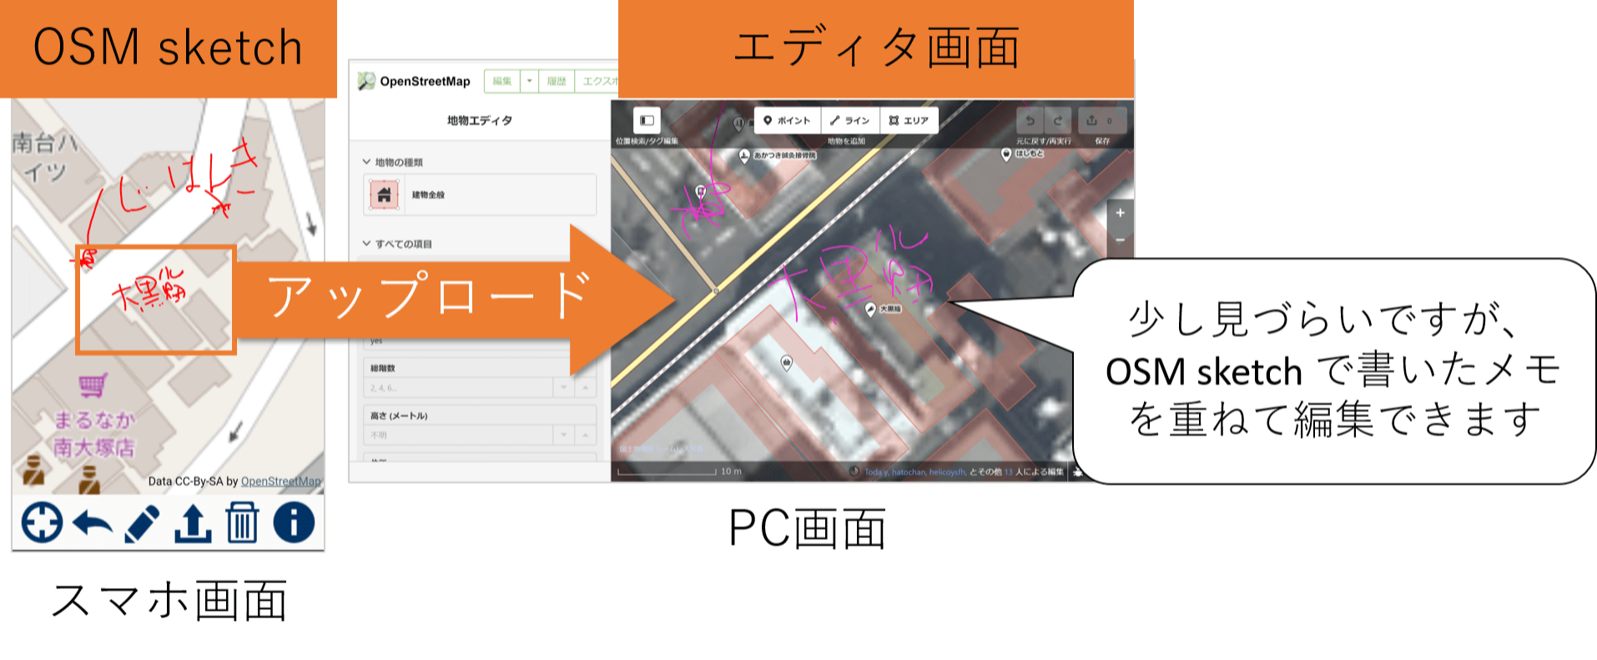Open the OpenStreetMap attribution link on phone map
Viewport: 1597px width, 660px height.
(x=281, y=481)
